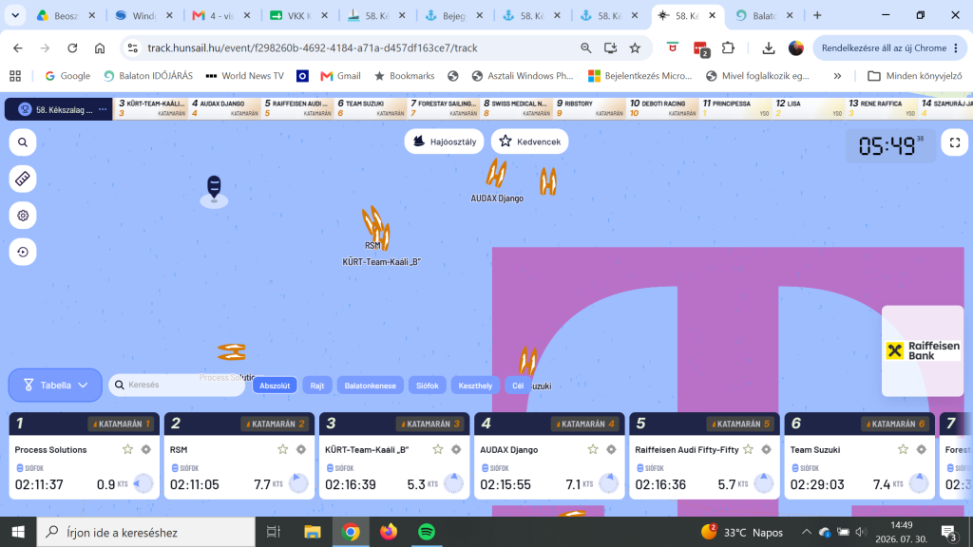Select Ribstory in top ranking strip
The image size is (973, 547).
(x=589, y=108)
